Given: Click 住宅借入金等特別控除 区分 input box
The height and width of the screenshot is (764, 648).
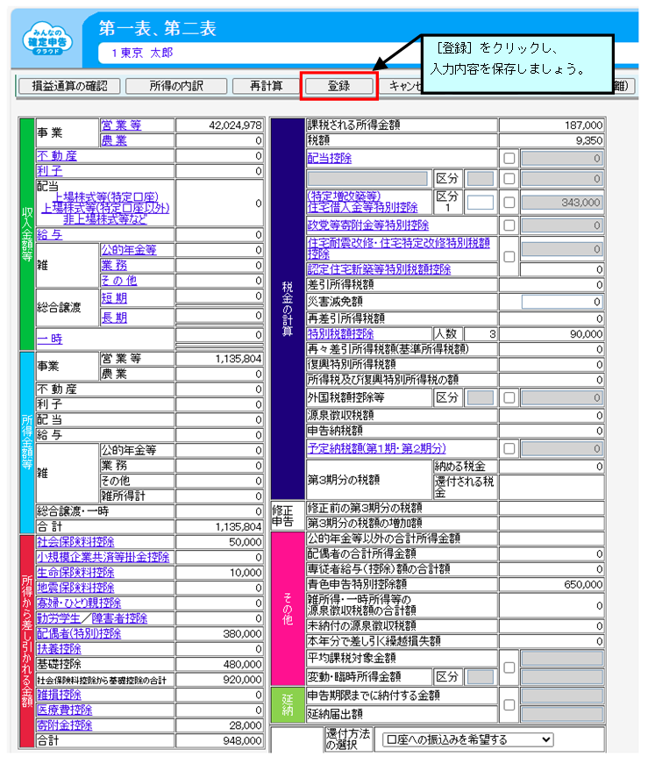Looking at the screenshot, I should point(481,203).
